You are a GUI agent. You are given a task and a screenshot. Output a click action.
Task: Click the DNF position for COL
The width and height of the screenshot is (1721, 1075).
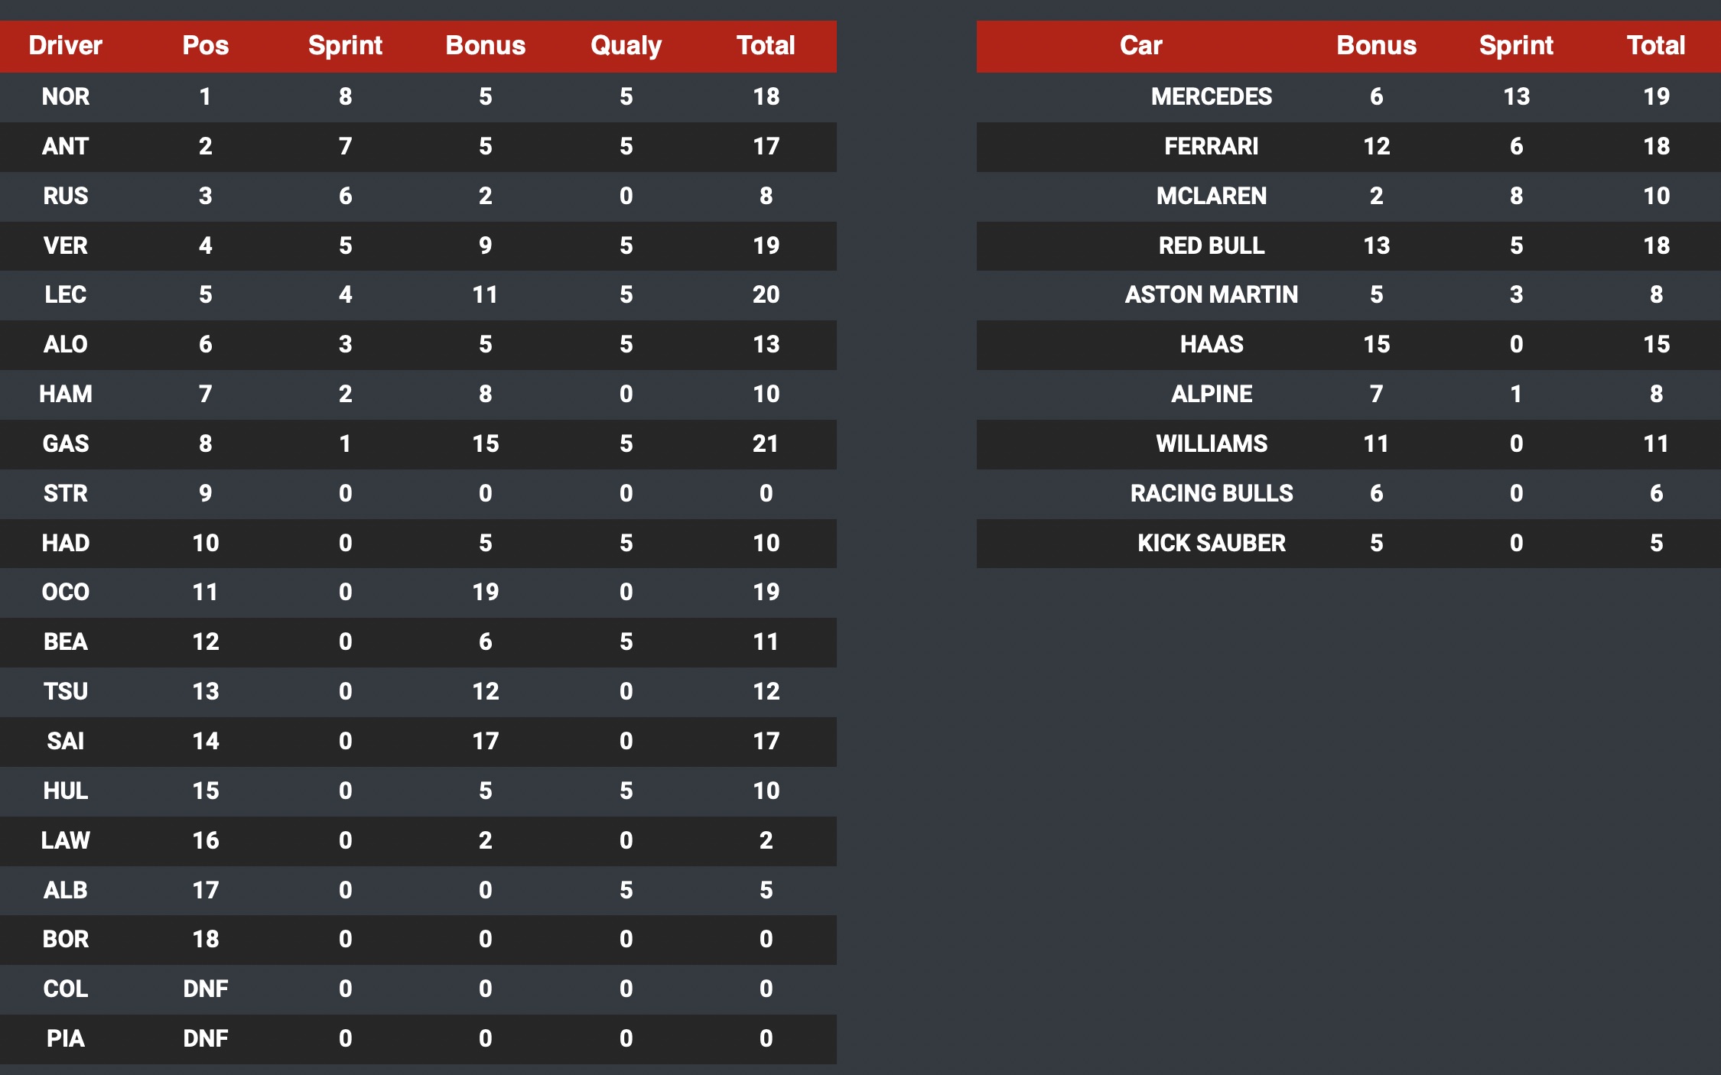tap(205, 989)
